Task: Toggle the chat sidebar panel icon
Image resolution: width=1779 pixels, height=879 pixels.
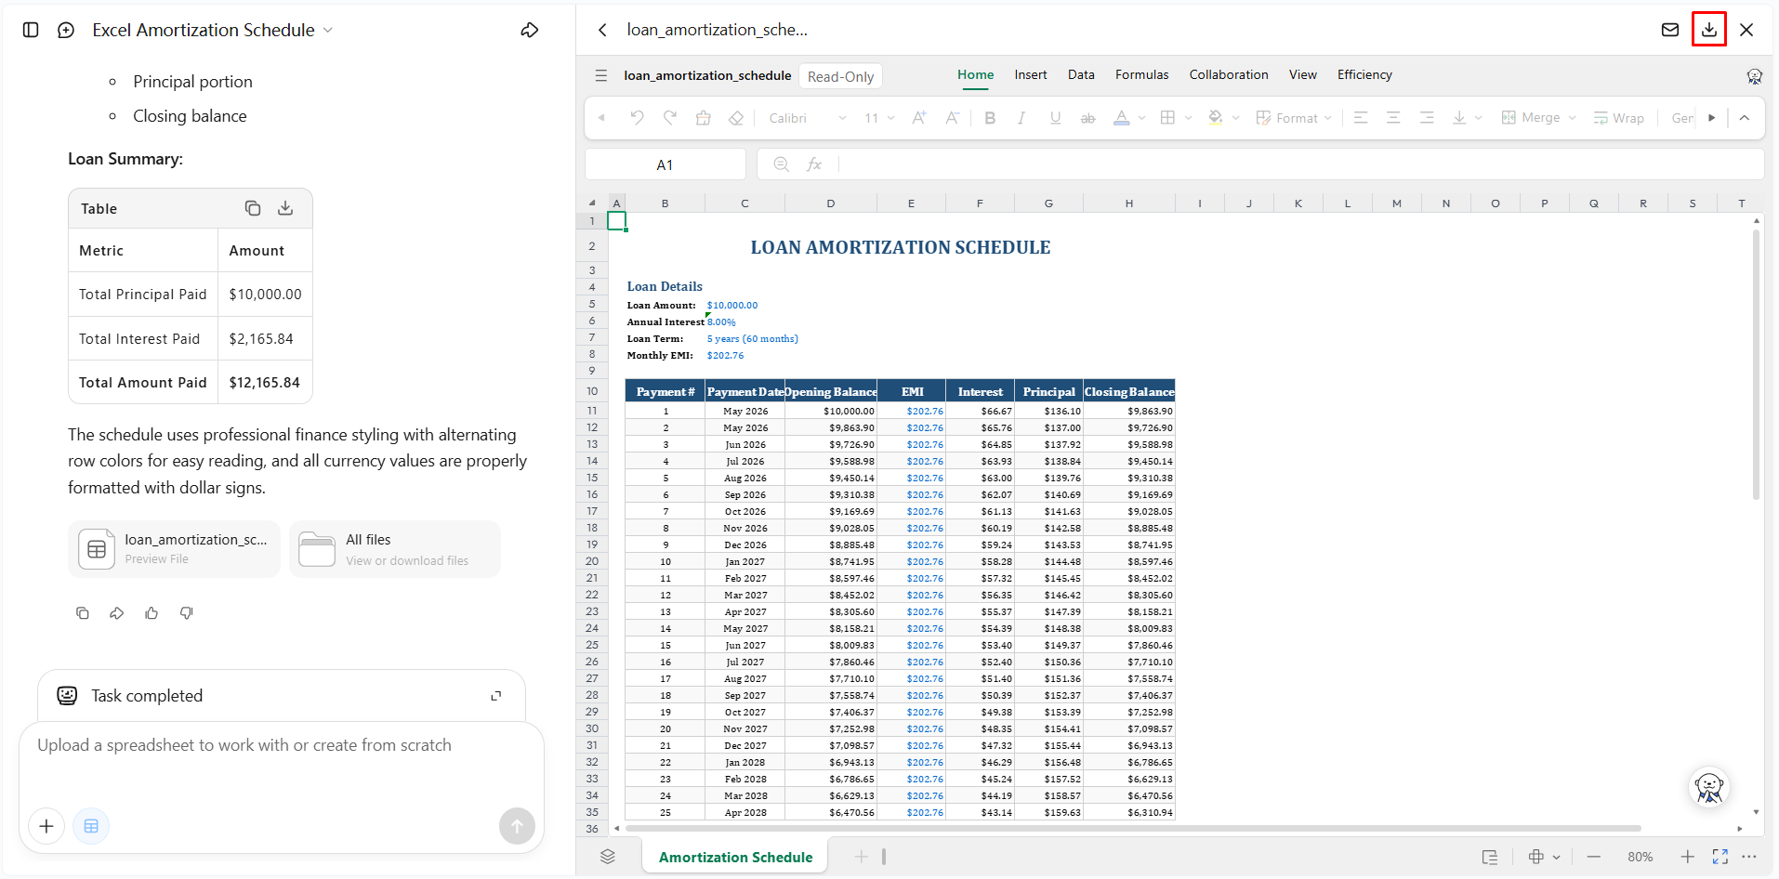Action: [31, 30]
